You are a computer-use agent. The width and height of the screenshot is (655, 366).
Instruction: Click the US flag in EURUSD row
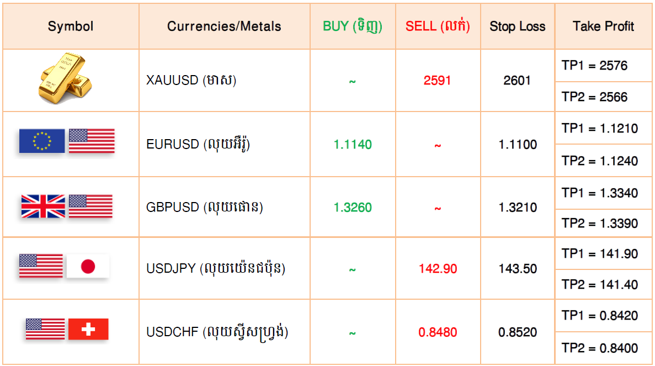tap(92, 141)
